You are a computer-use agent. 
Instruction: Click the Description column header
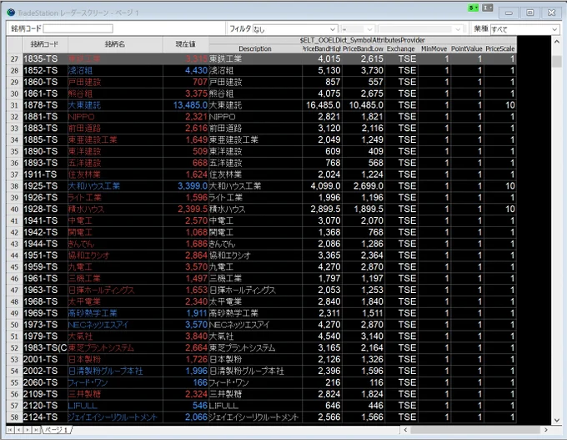coord(255,48)
